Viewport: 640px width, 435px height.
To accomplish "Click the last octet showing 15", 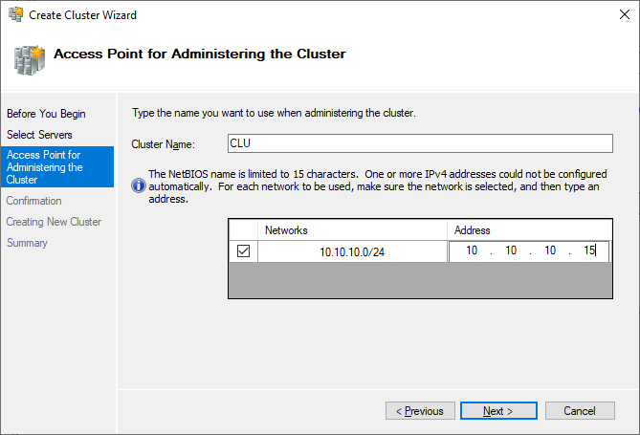I will tap(589, 250).
